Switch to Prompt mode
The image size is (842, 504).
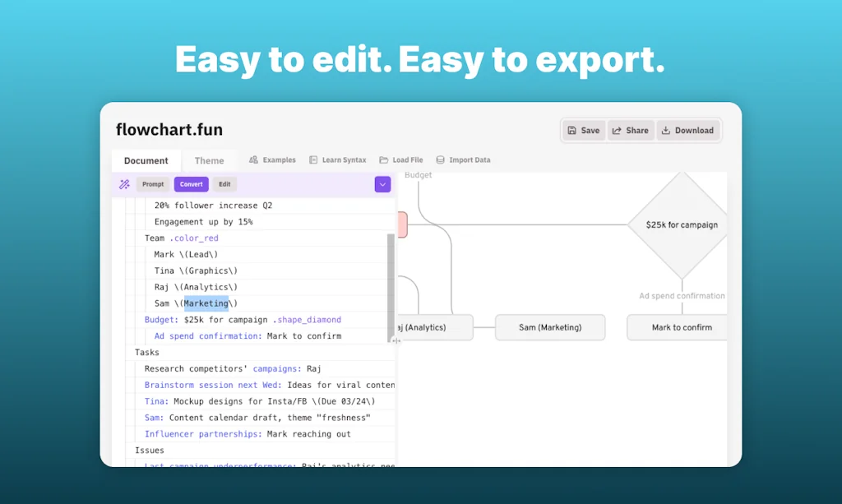click(x=153, y=183)
